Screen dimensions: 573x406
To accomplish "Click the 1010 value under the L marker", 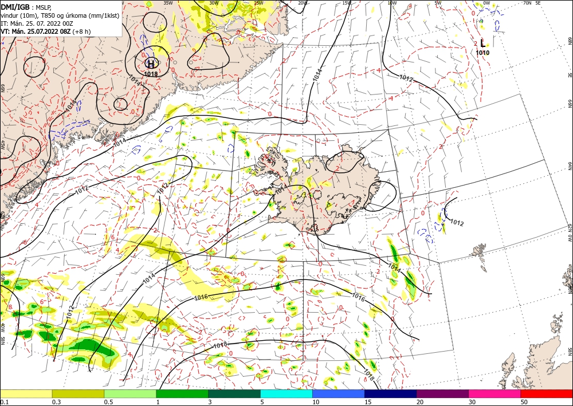I will click(482, 53).
